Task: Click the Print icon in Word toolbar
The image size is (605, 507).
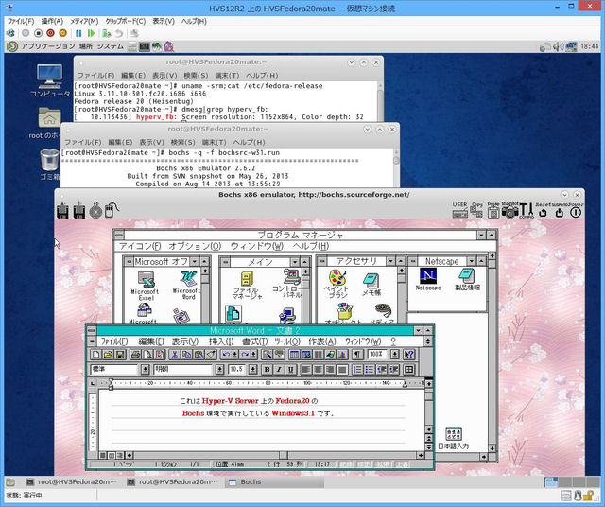Action: [x=135, y=354]
